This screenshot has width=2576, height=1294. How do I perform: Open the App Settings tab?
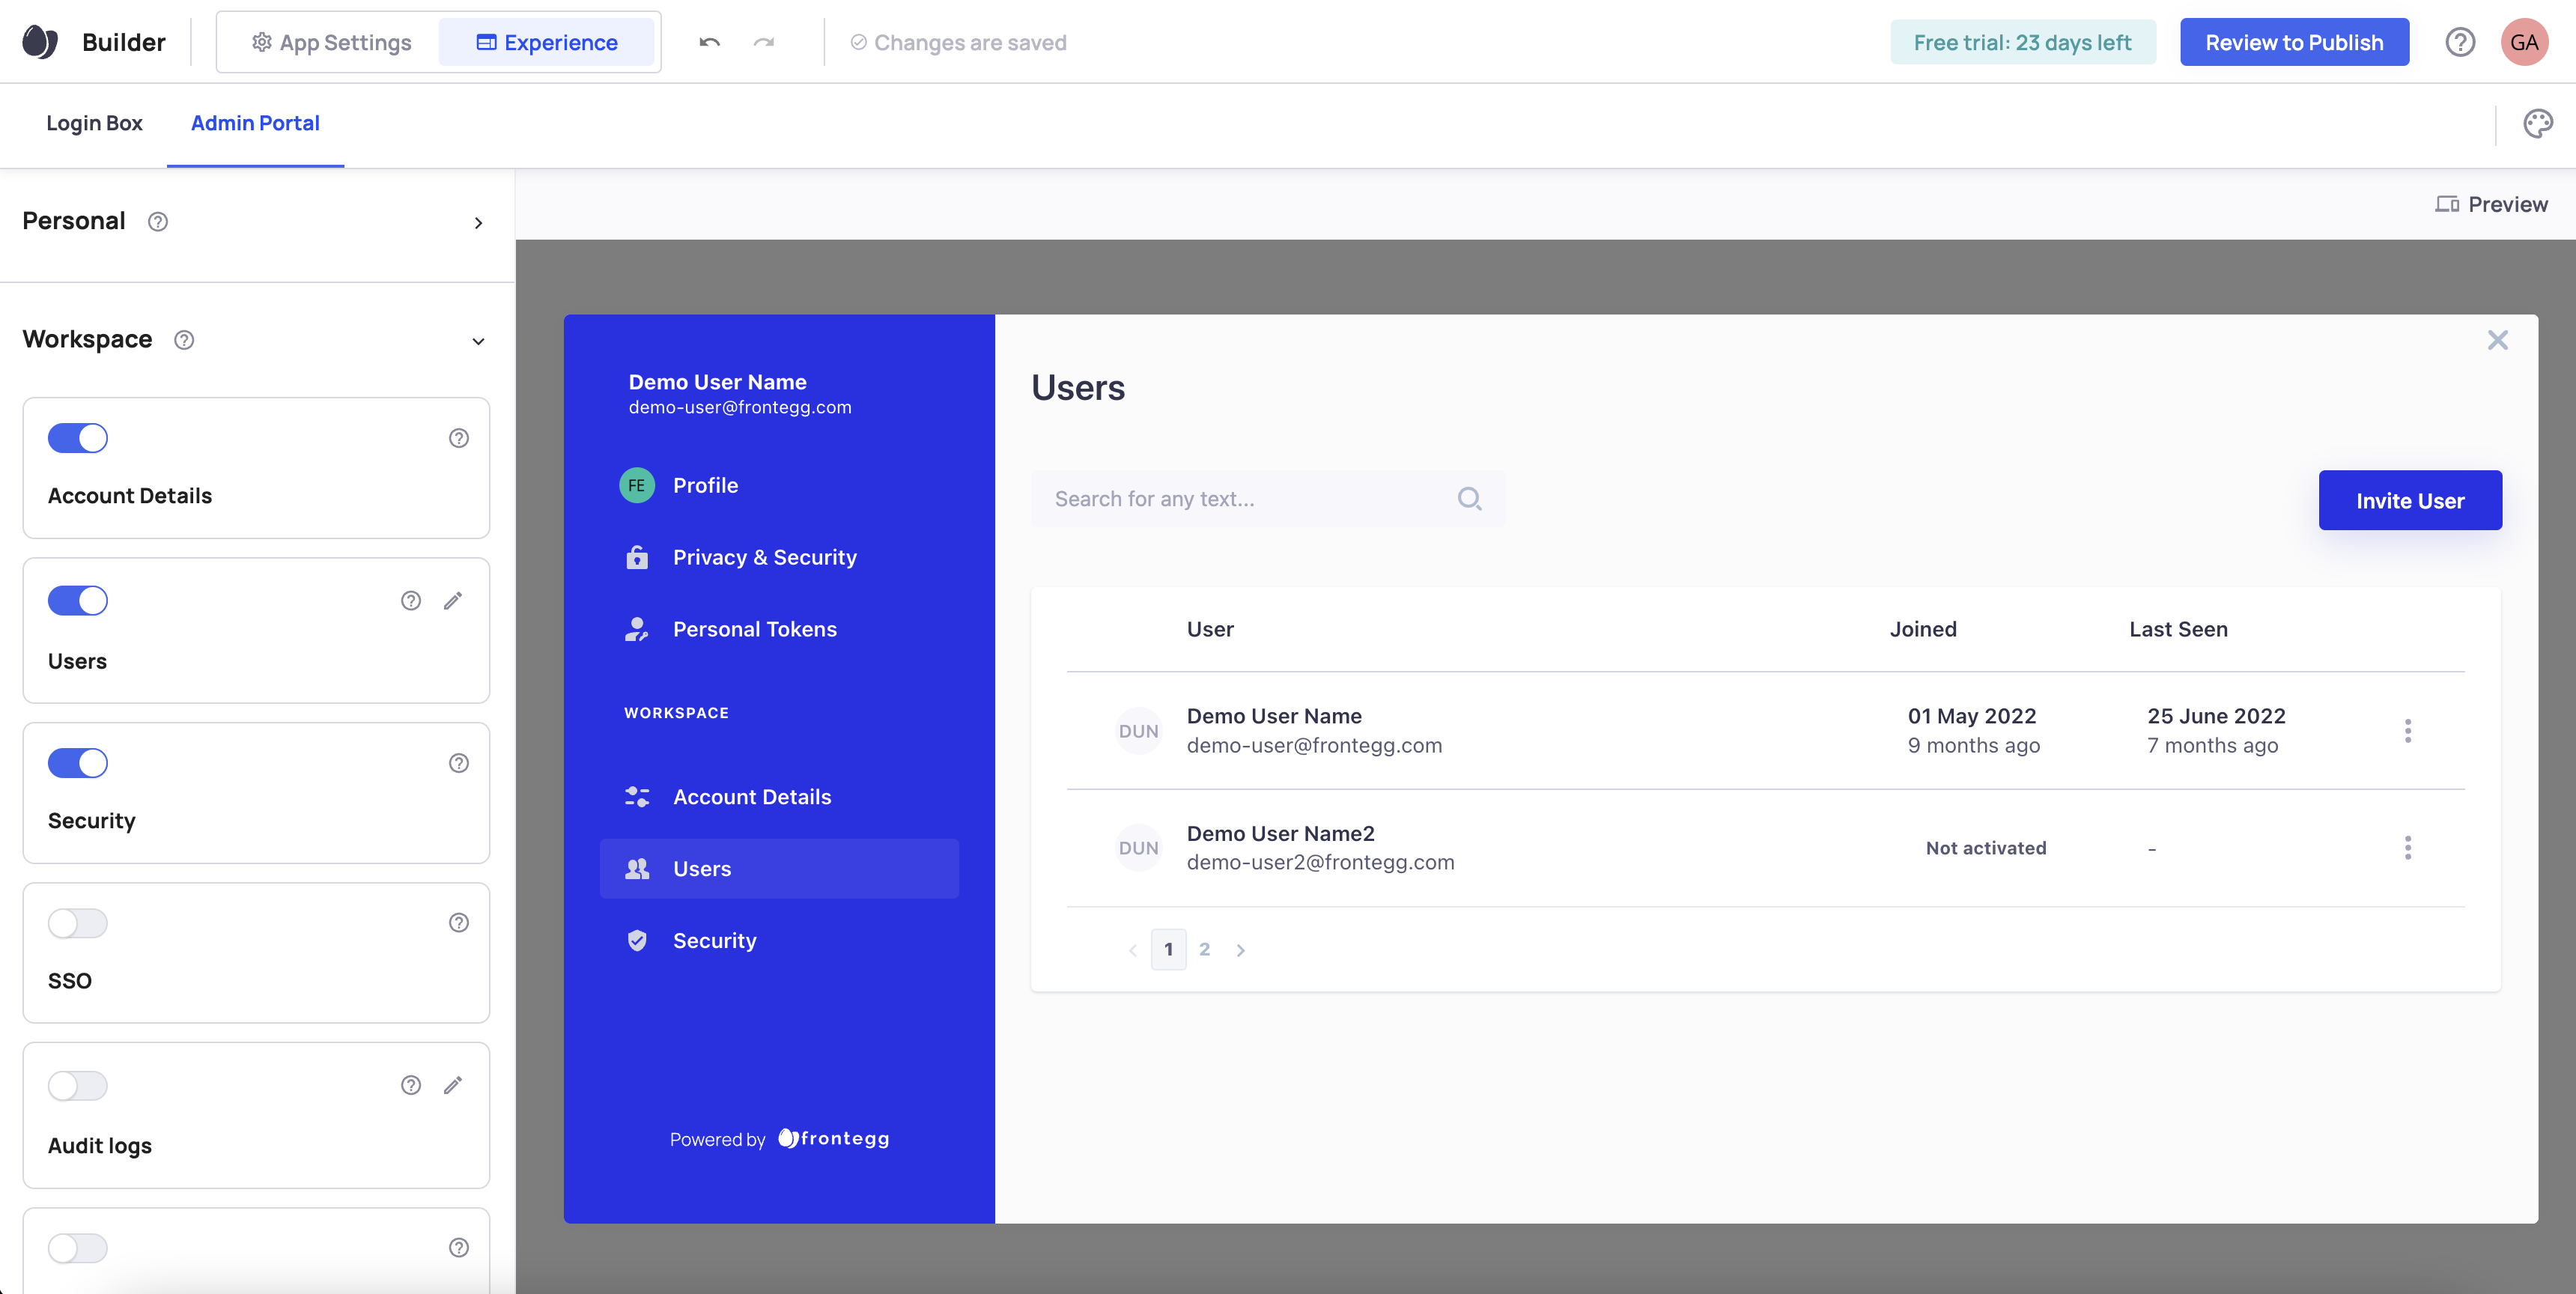point(331,42)
